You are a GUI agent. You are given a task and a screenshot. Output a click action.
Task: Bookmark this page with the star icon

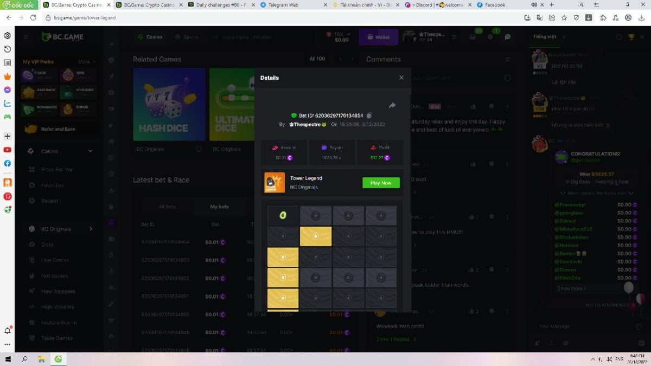point(564,17)
